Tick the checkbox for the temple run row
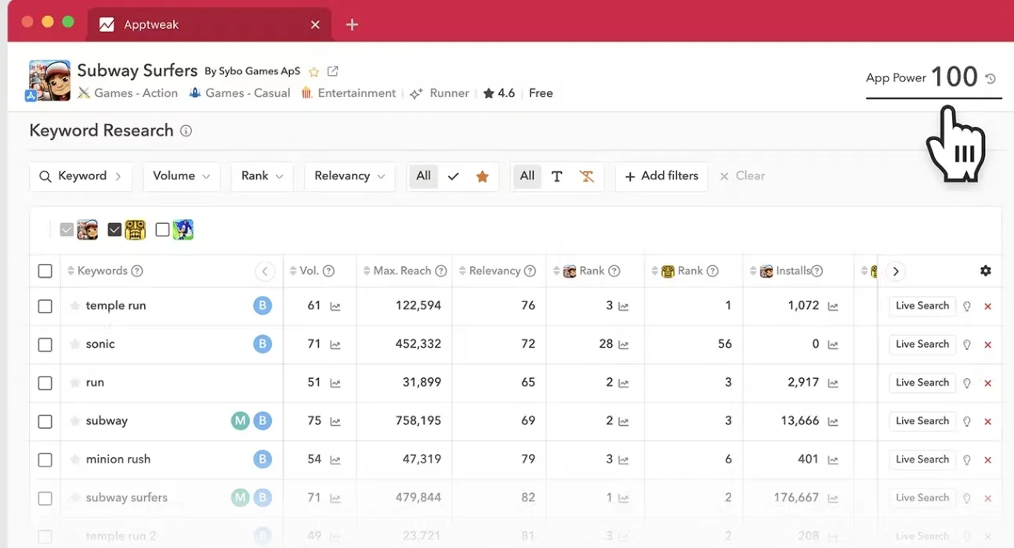Viewport: 1014px width, 548px height. coord(45,306)
